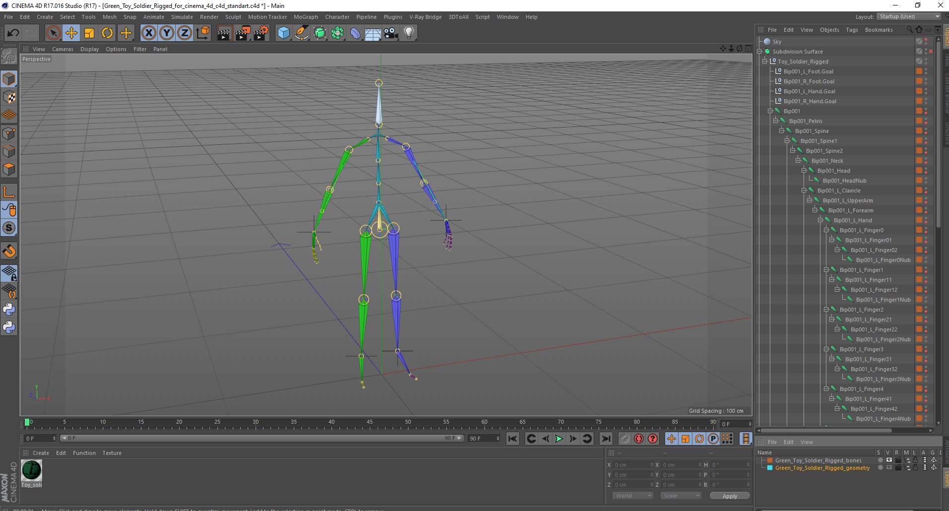The image size is (949, 511).
Task: Select Points mode
Action: pyautogui.click(x=9, y=133)
